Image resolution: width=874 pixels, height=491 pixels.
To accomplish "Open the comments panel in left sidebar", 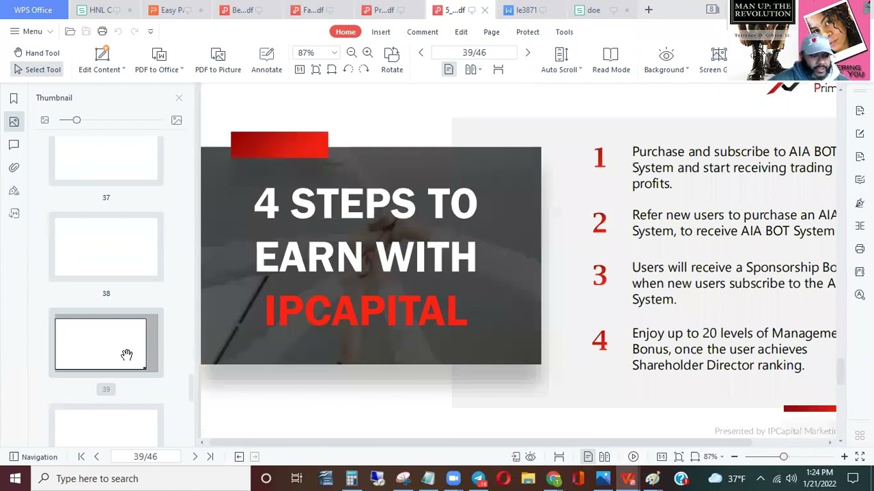I will pyautogui.click(x=14, y=145).
